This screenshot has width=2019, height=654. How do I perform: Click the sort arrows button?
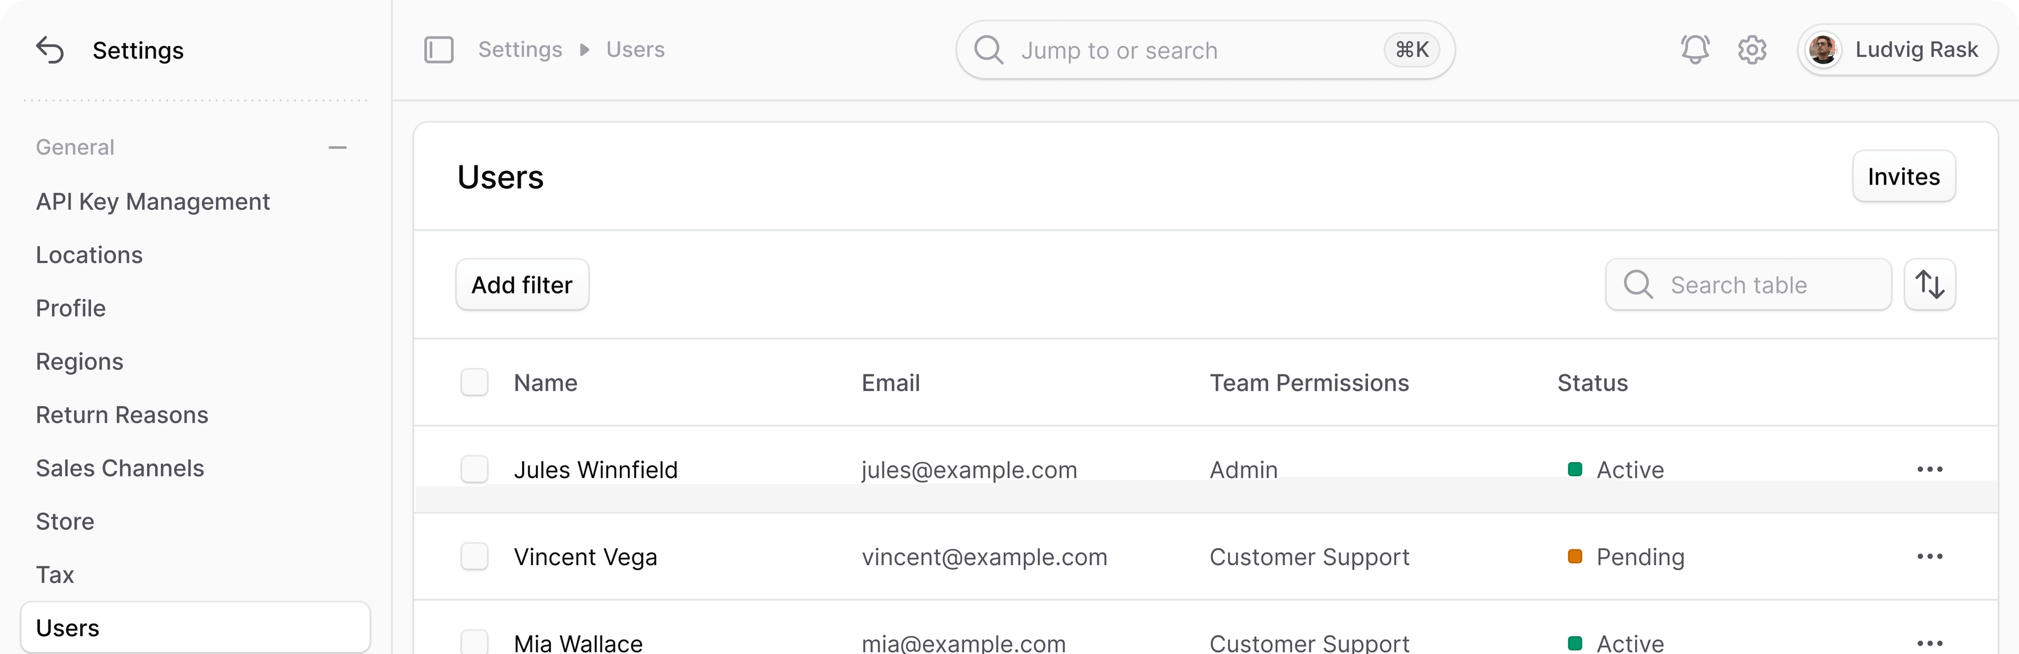click(x=1930, y=284)
